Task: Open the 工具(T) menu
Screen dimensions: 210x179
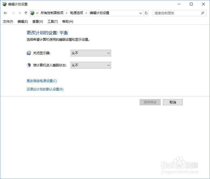Action: pyautogui.click(x=53, y=22)
